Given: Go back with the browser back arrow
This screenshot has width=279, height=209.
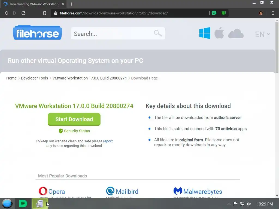Looking at the screenshot, I should click(6, 13).
